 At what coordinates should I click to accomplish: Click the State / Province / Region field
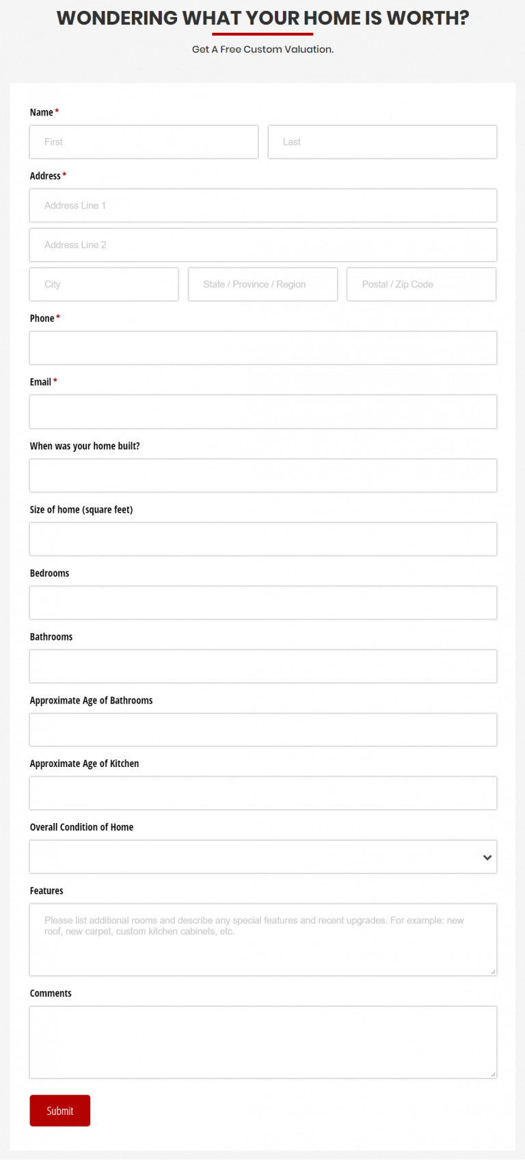tap(262, 284)
